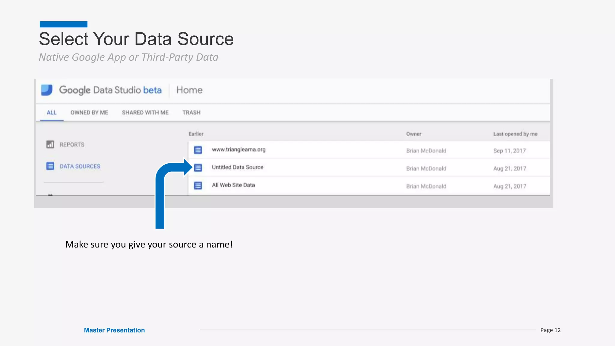The width and height of the screenshot is (615, 346).
Task: Click the Page 12 footer label
Action: (550, 330)
